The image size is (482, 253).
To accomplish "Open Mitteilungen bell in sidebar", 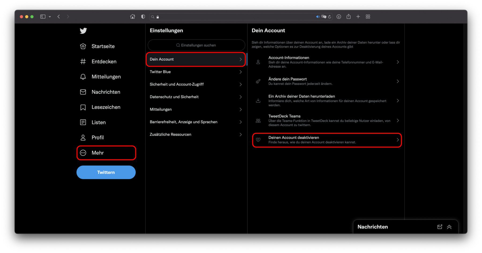I will (x=100, y=77).
